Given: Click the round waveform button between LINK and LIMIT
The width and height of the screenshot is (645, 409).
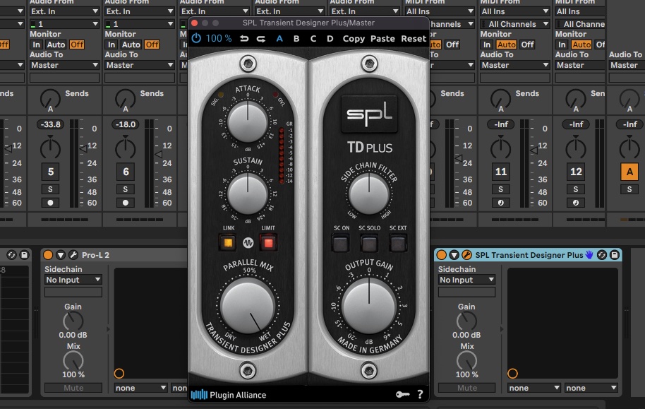Looking at the screenshot, I should click(248, 243).
